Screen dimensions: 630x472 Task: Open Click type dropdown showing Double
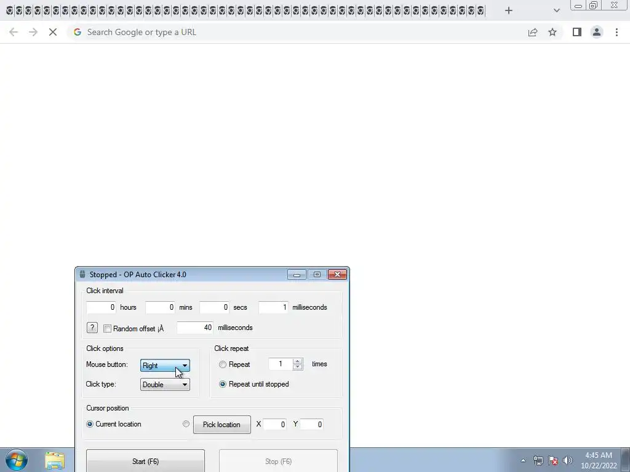tap(165, 385)
